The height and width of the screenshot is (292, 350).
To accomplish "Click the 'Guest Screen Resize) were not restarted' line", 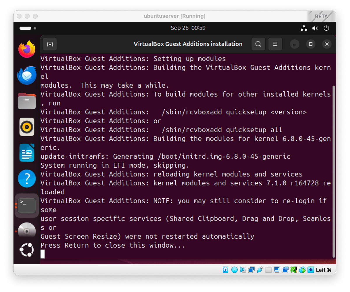I will coord(147,236).
